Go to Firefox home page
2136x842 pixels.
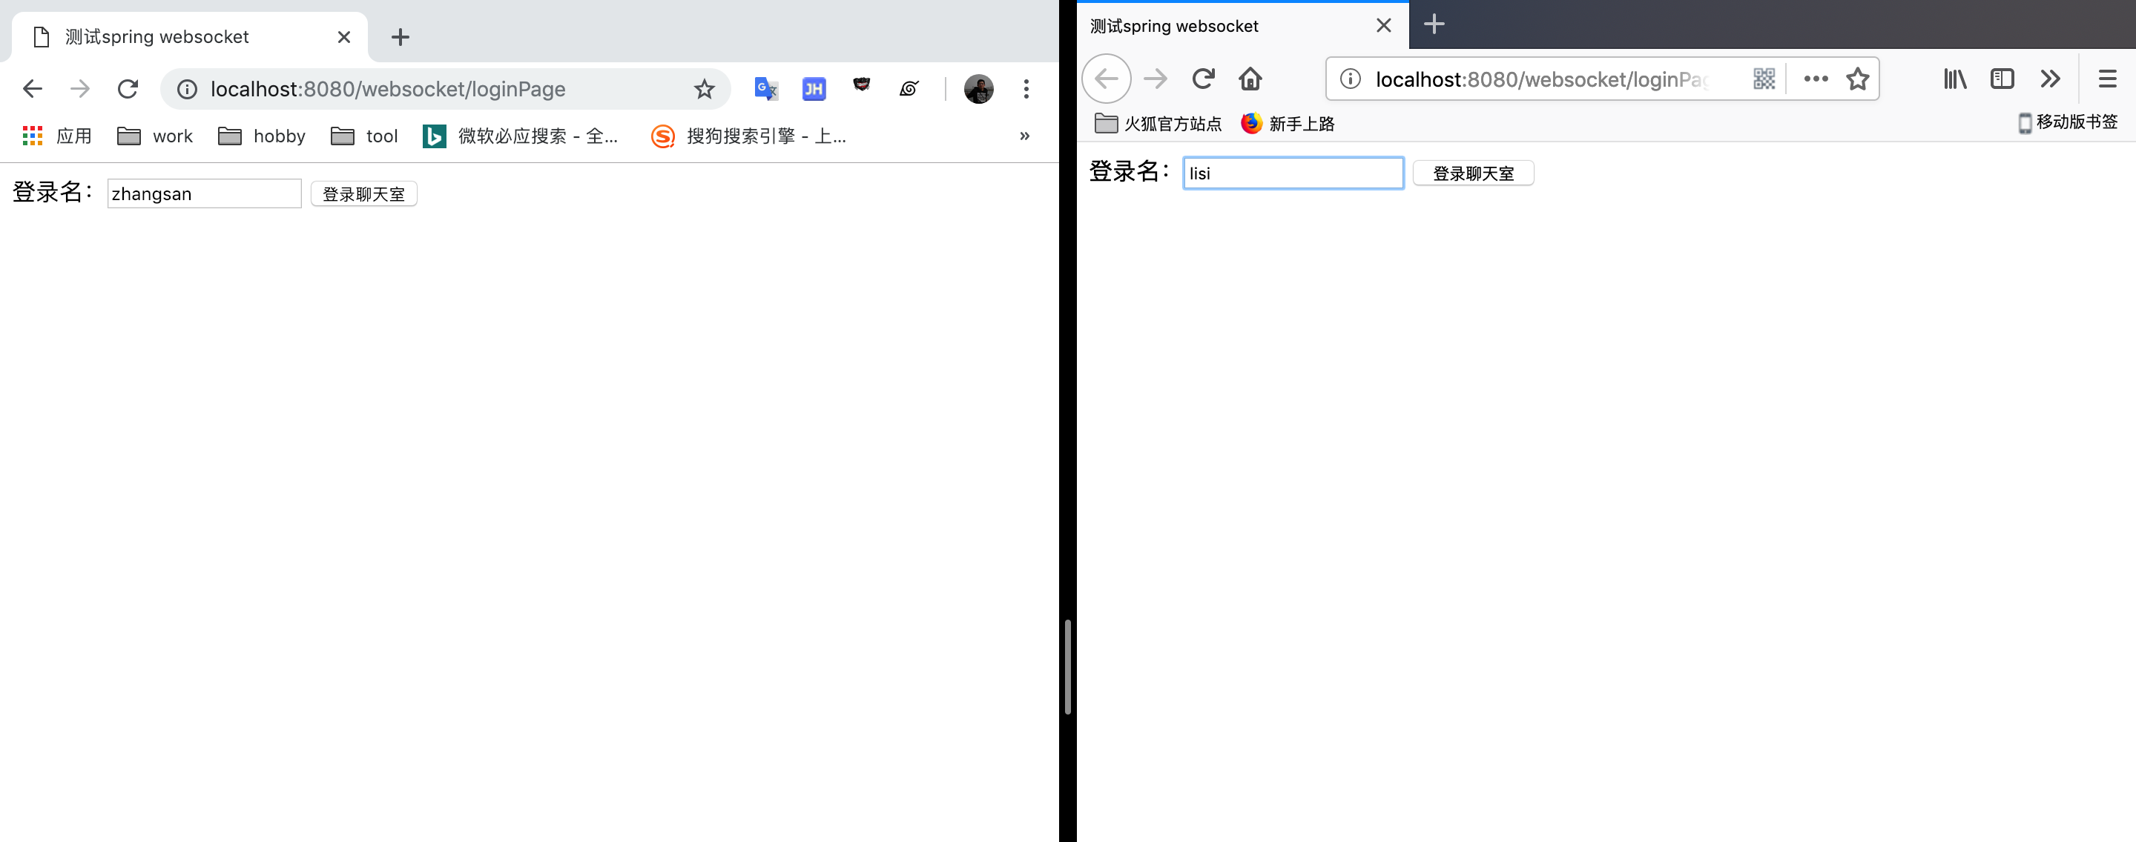pyautogui.click(x=1250, y=79)
